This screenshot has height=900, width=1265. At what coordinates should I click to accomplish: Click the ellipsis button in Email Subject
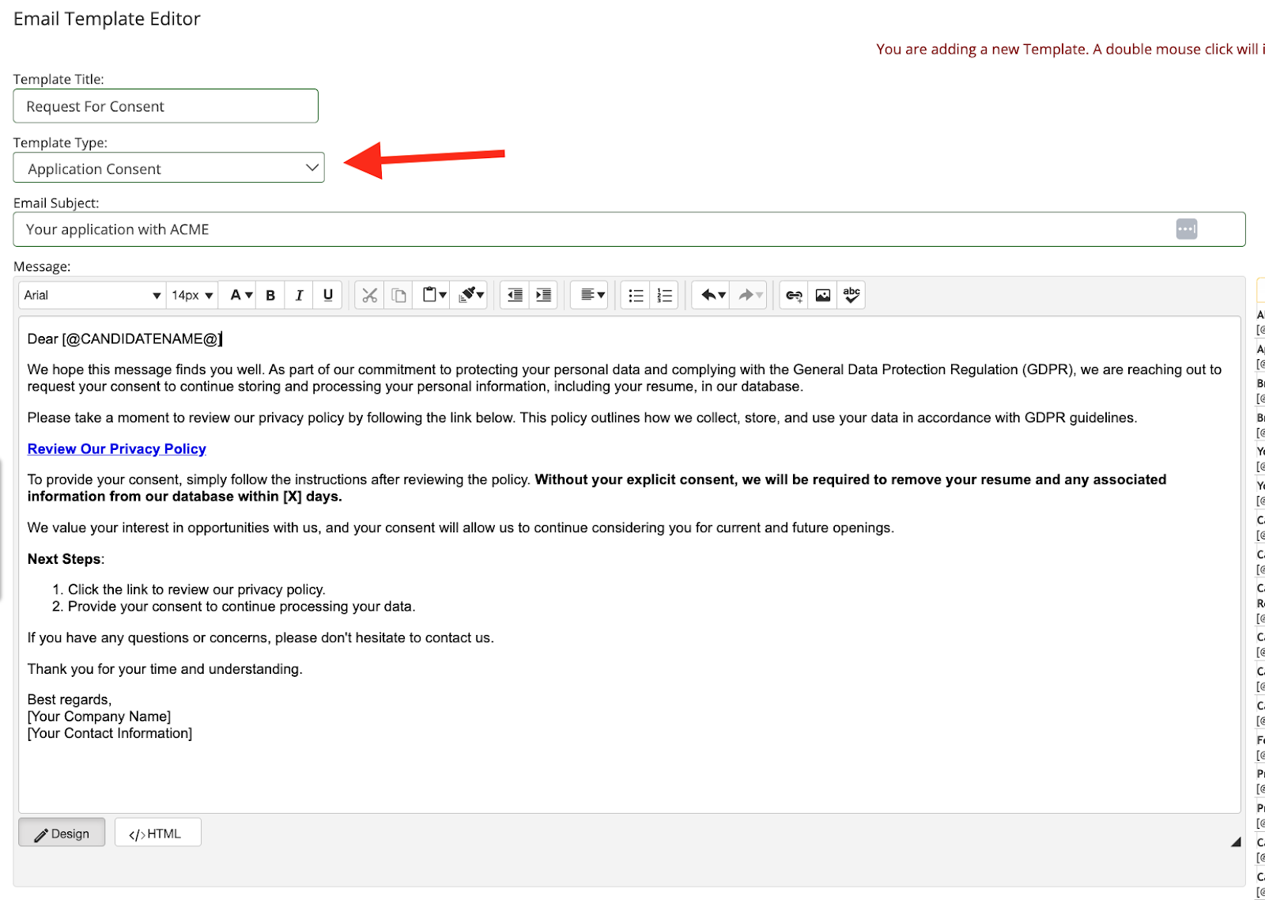pyautogui.click(x=1186, y=229)
